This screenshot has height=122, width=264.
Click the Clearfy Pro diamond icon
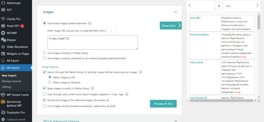(3, 19)
